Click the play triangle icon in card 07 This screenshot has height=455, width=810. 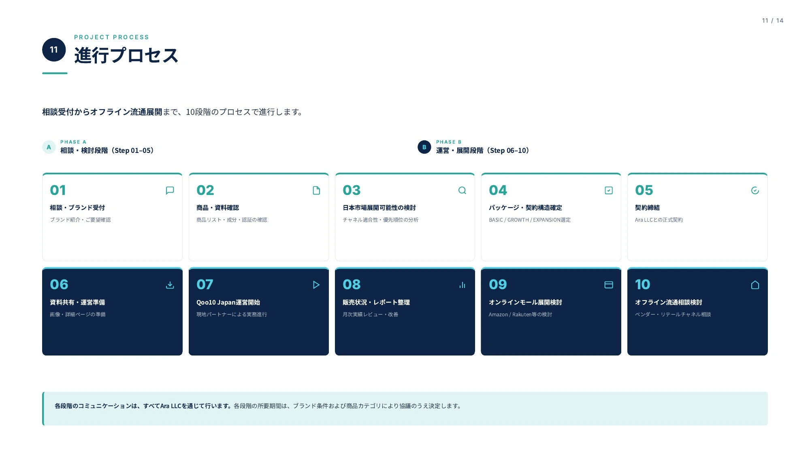click(316, 285)
